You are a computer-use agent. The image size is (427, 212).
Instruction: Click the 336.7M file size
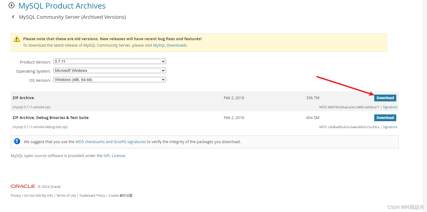(x=313, y=98)
